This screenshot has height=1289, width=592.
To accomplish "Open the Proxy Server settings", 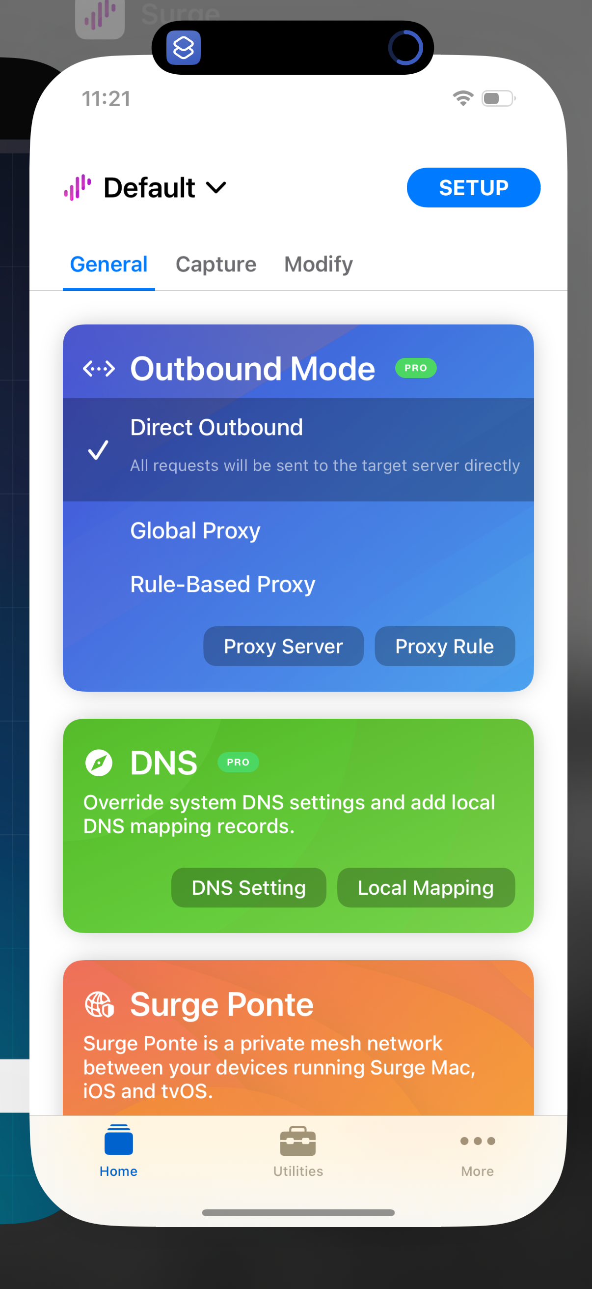I will [x=283, y=646].
